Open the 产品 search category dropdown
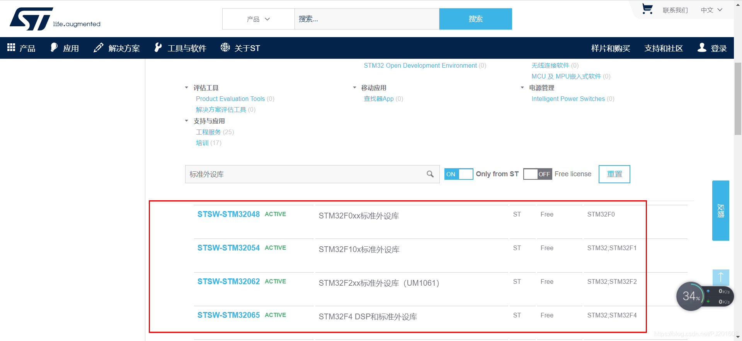Image resolution: width=742 pixels, height=341 pixels. (258, 19)
